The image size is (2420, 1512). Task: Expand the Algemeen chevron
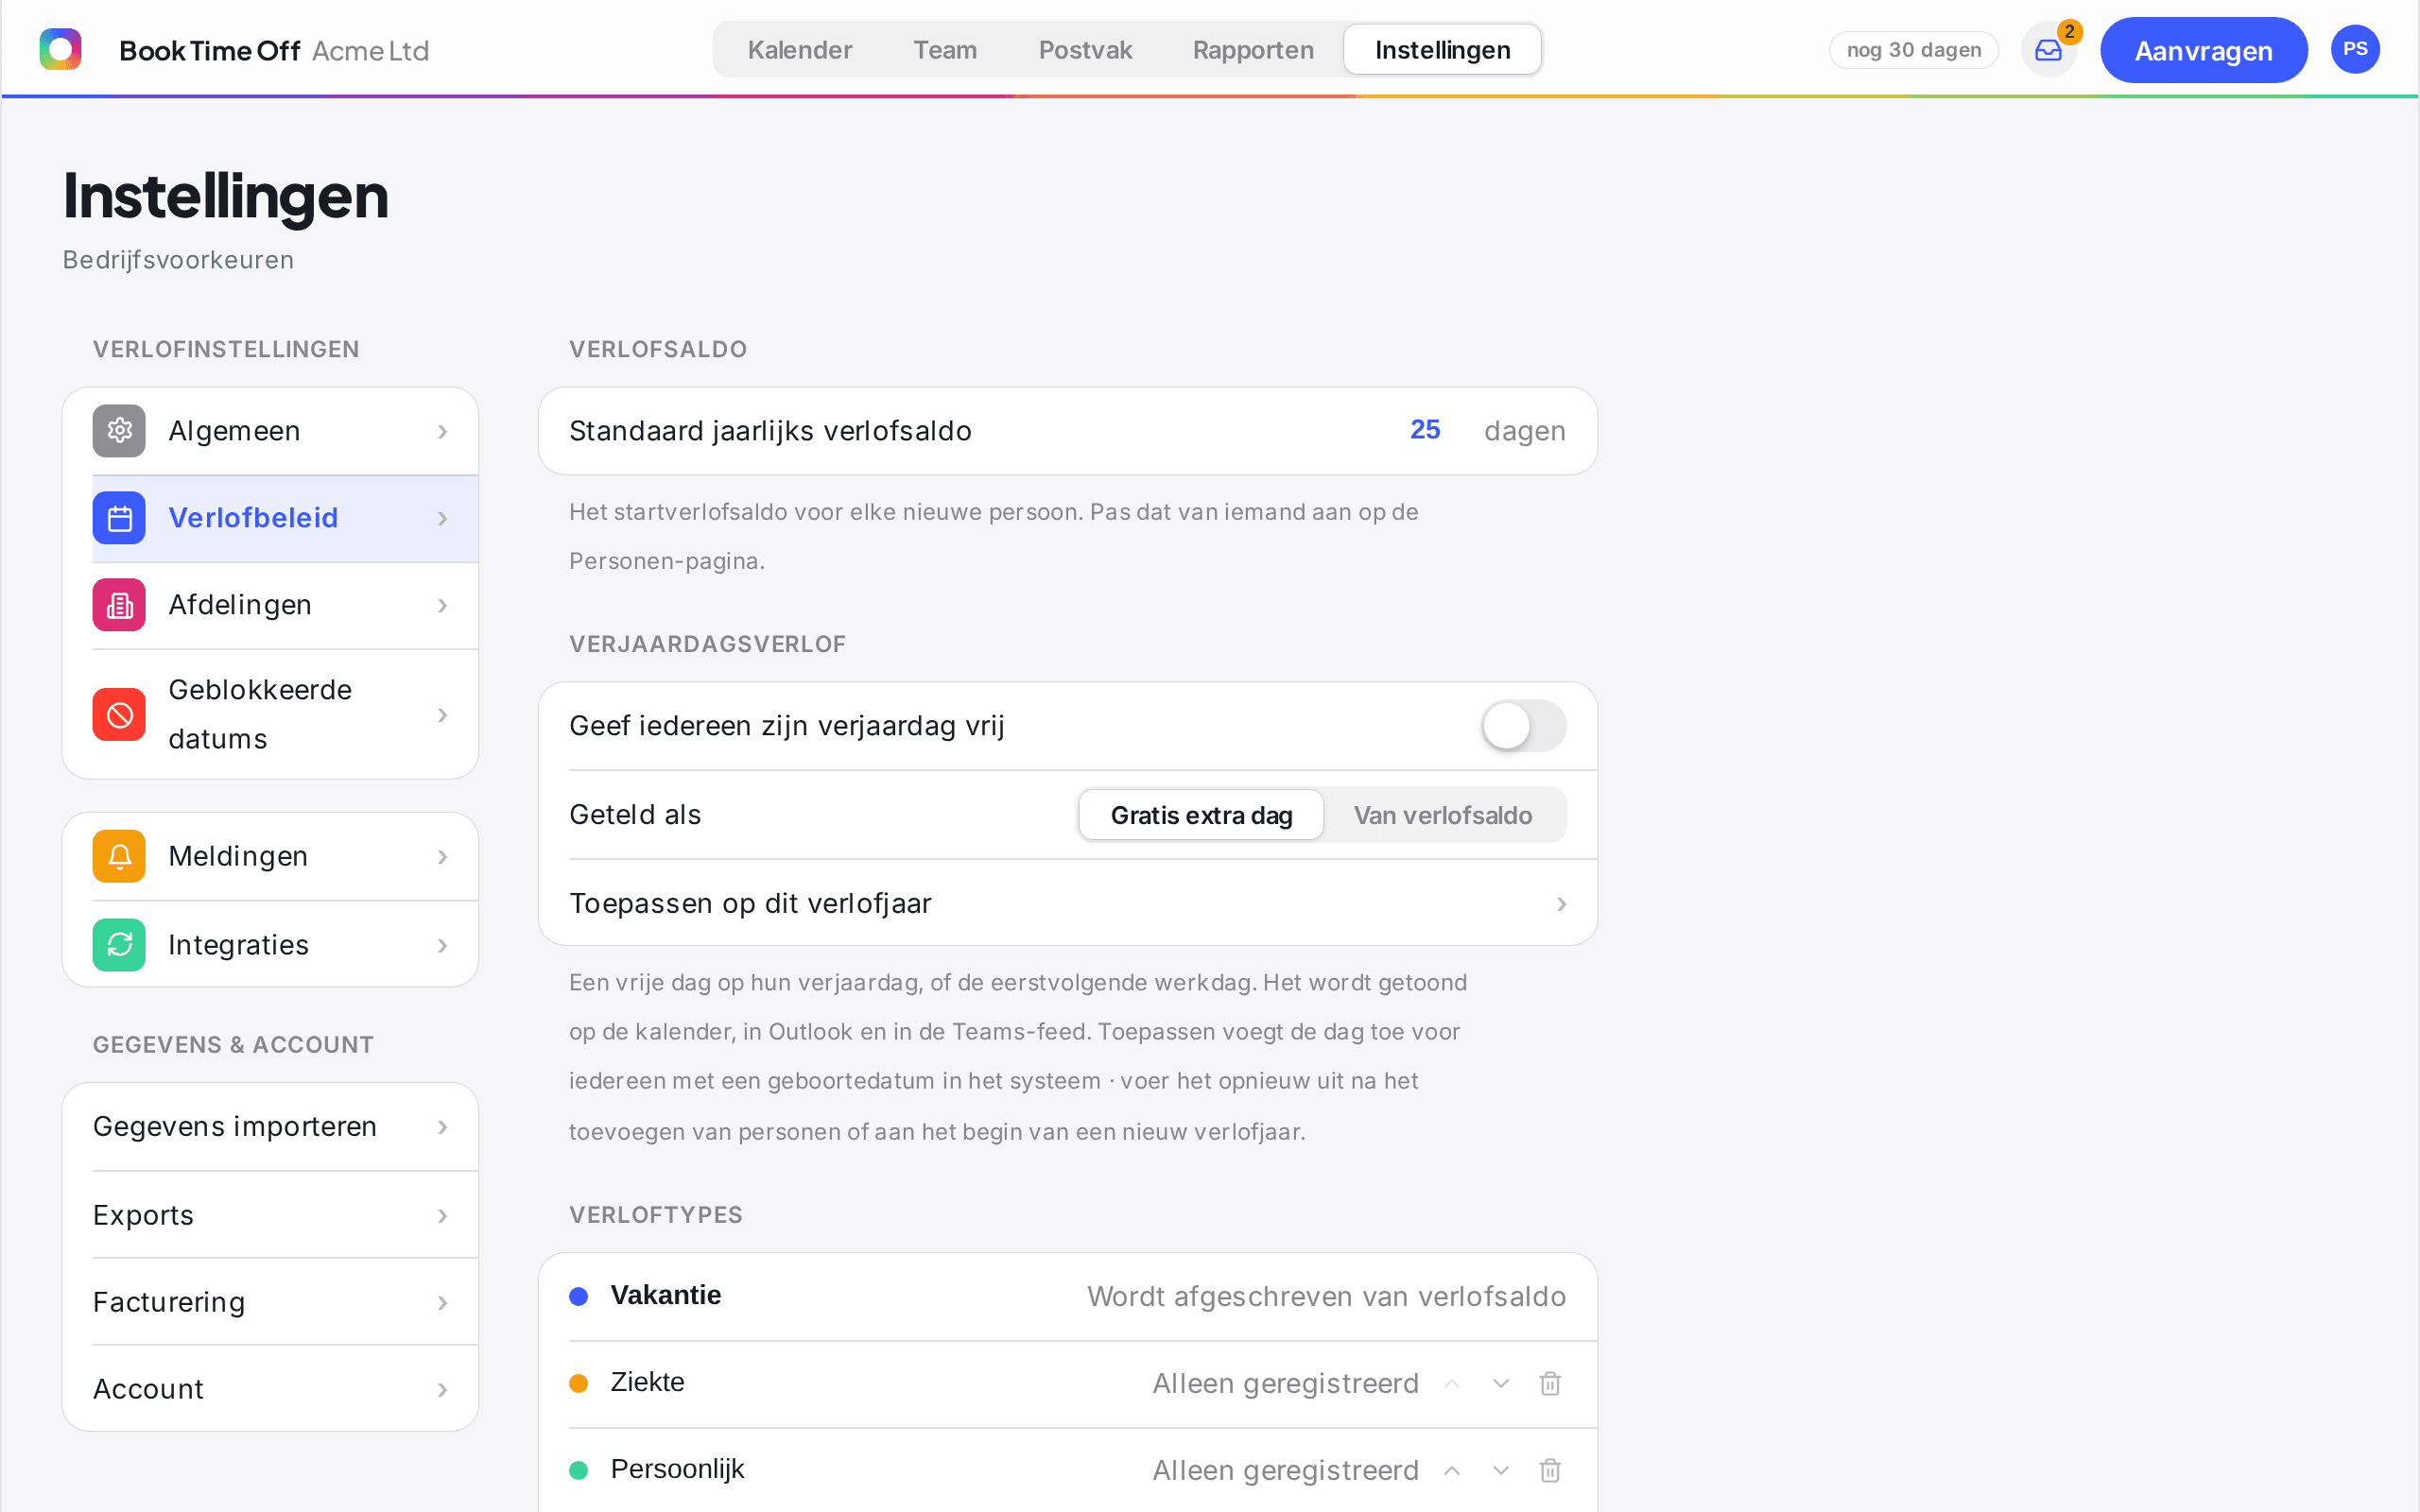click(x=442, y=431)
